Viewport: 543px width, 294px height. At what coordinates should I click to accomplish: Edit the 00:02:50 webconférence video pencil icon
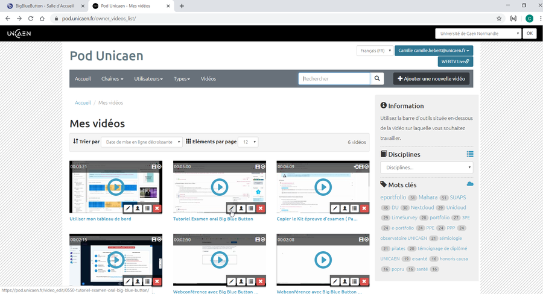coord(231,281)
